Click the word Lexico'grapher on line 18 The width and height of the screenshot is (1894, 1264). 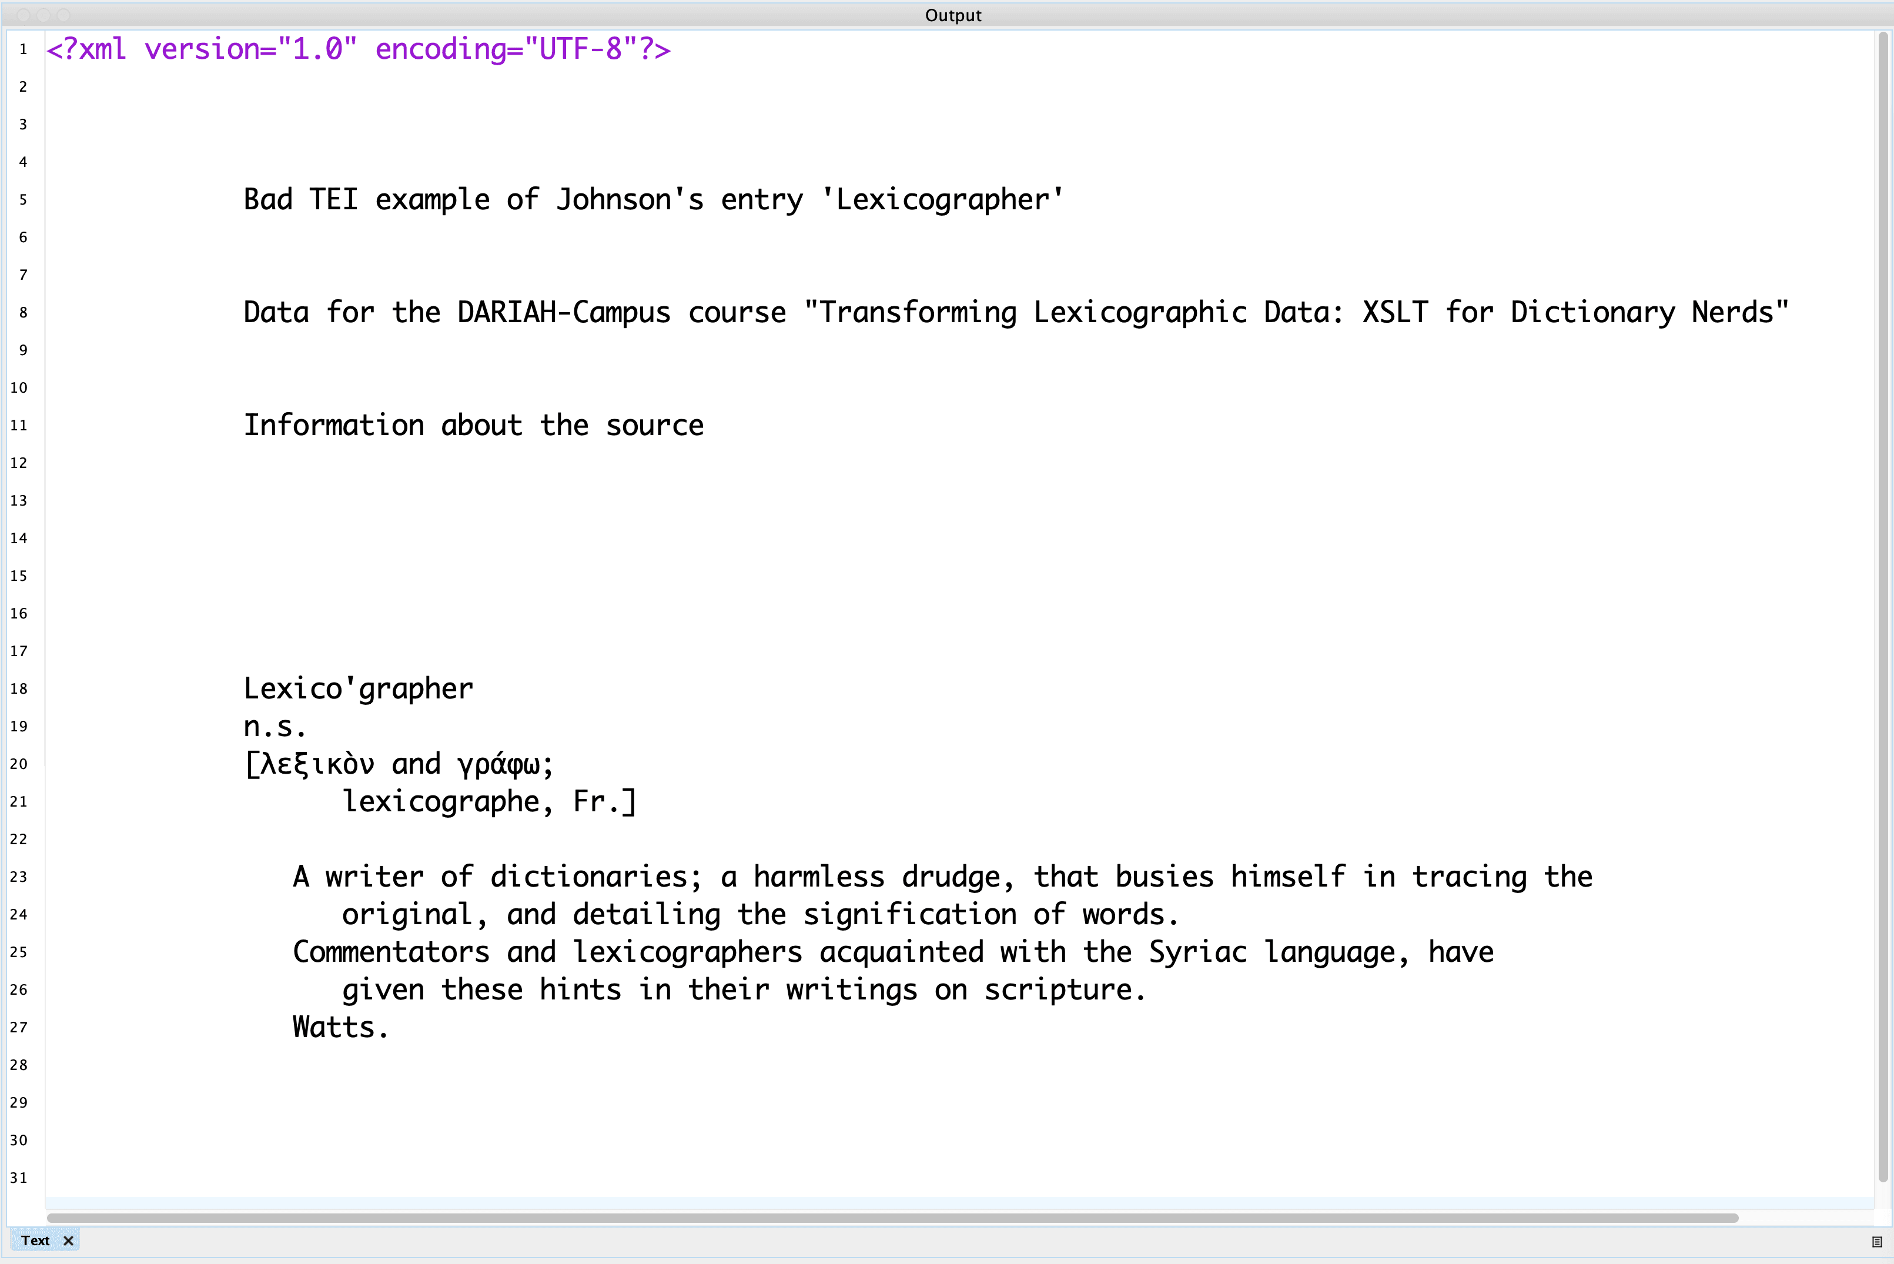tap(359, 689)
